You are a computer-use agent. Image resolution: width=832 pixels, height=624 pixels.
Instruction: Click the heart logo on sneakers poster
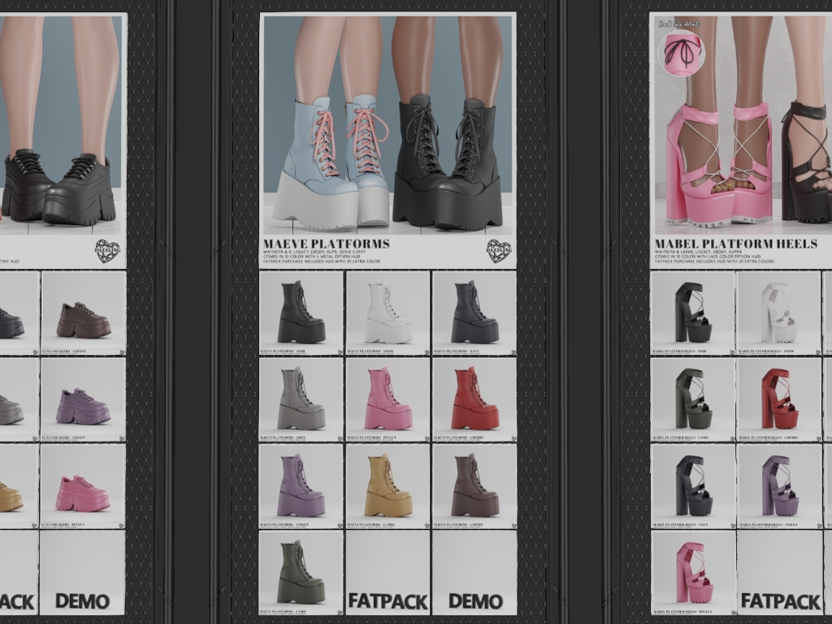[x=106, y=251]
